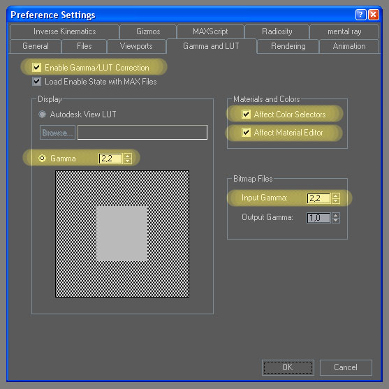Select the Gamma radio button
The image size is (389, 389).
coord(42,159)
